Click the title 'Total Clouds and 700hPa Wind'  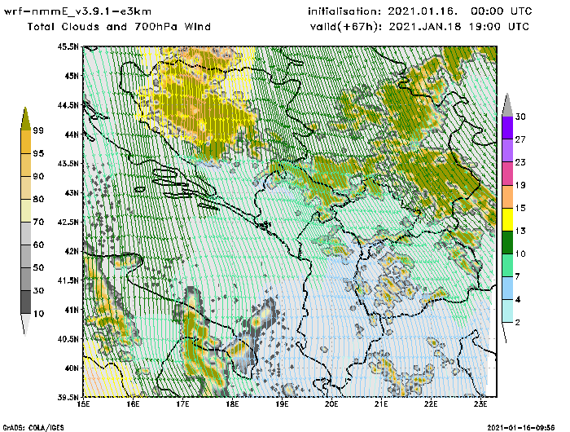point(119,27)
